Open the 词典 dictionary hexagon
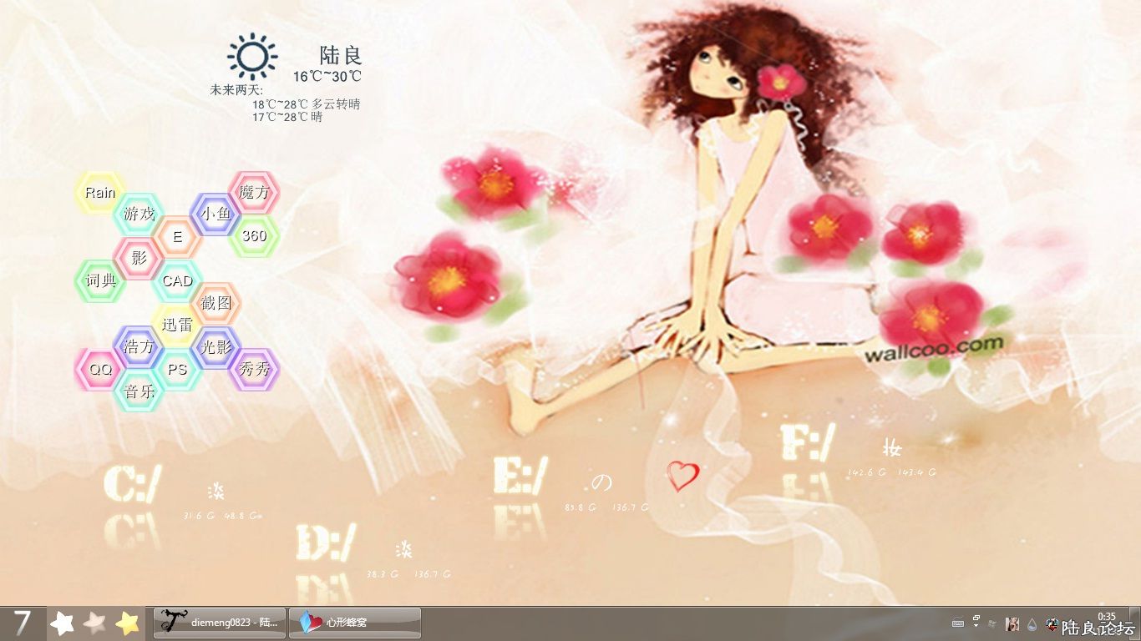 pyautogui.click(x=100, y=281)
